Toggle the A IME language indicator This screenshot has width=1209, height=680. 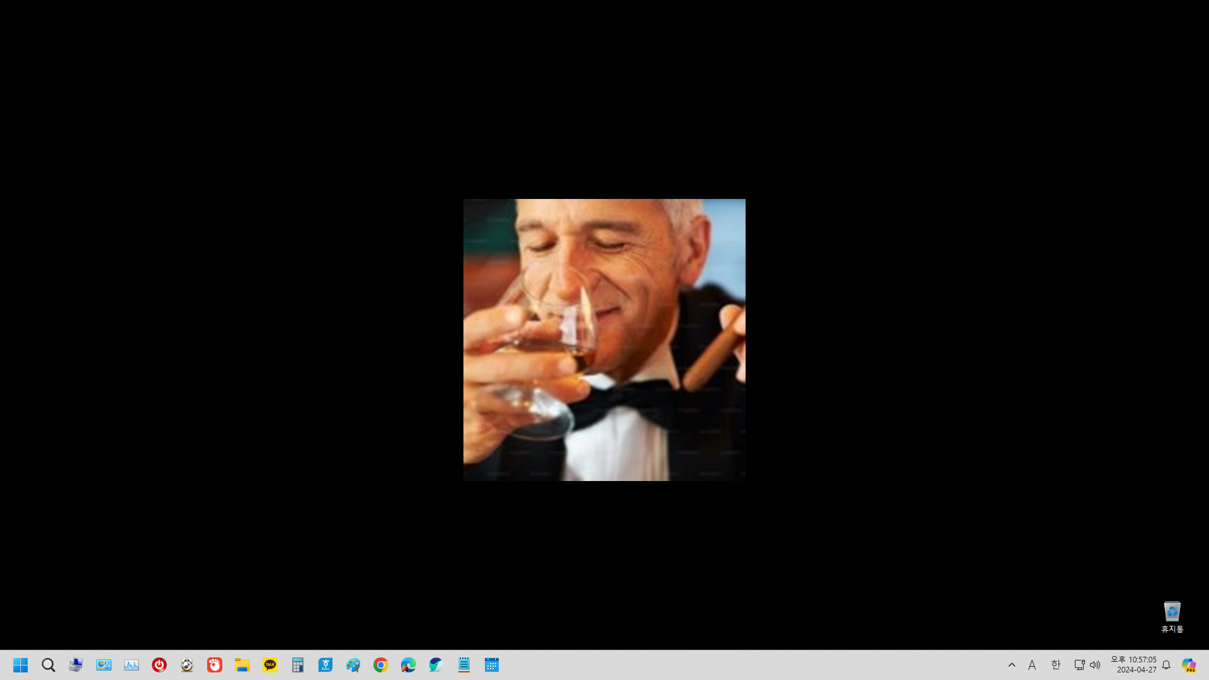tap(1032, 665)
